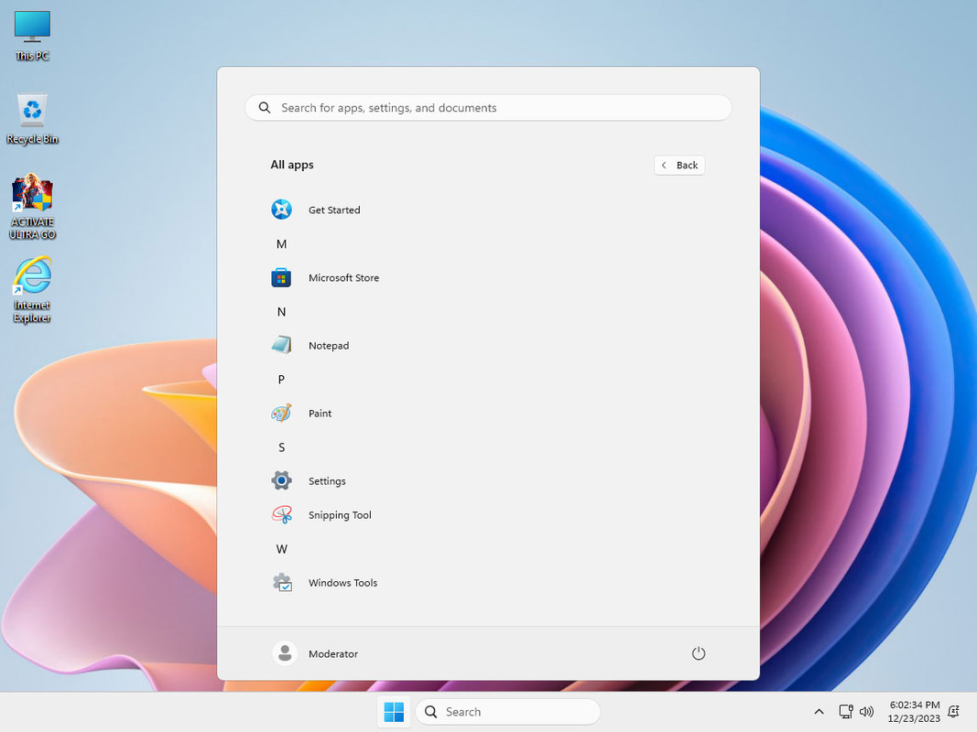977x732 pixels.
Task: Click the taskbar search magnifier icon
Action: (430, 712)
